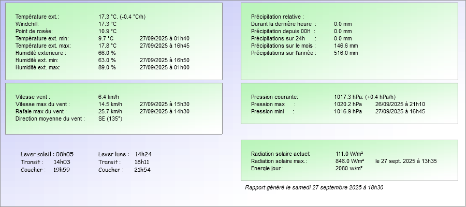This screenshot has width=466, height=207.
Task: Select the max wind gust value 25.7 km/h
Action: 110,111
